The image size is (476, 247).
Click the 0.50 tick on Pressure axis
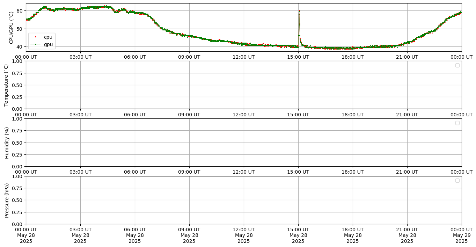(x=17, y=200)
